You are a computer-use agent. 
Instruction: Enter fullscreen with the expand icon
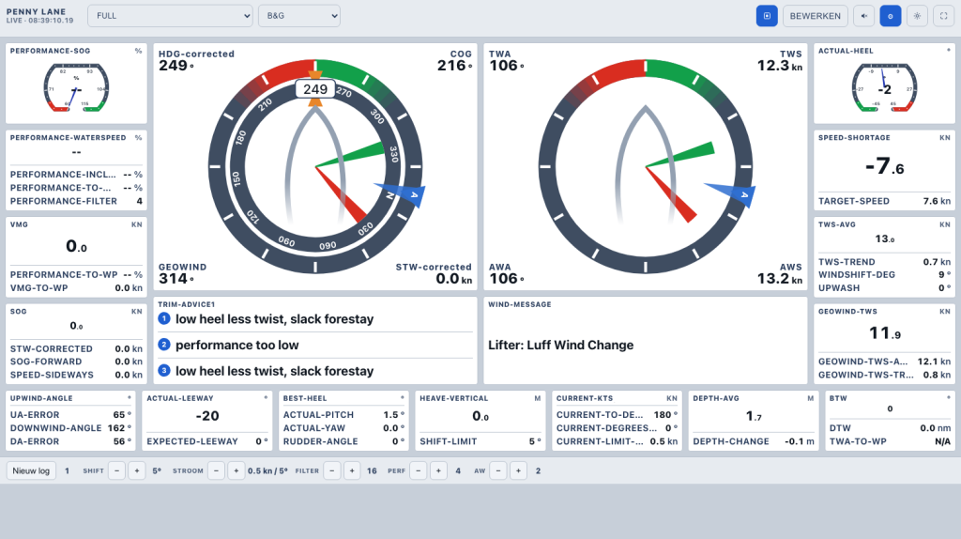tap(944, 16)
